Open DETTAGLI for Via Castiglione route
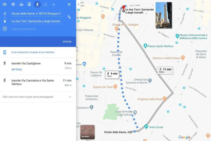Screen dimensions: 211x141 coord(17,70)
